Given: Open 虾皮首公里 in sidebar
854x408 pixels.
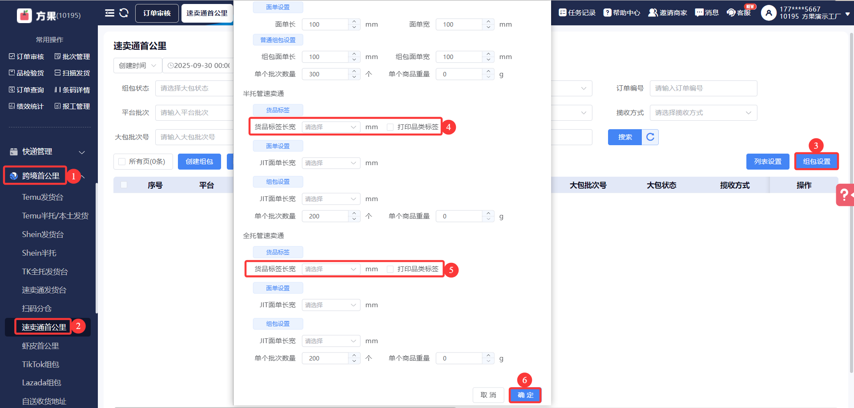Looking at the screenshot, I should [40, 346].
